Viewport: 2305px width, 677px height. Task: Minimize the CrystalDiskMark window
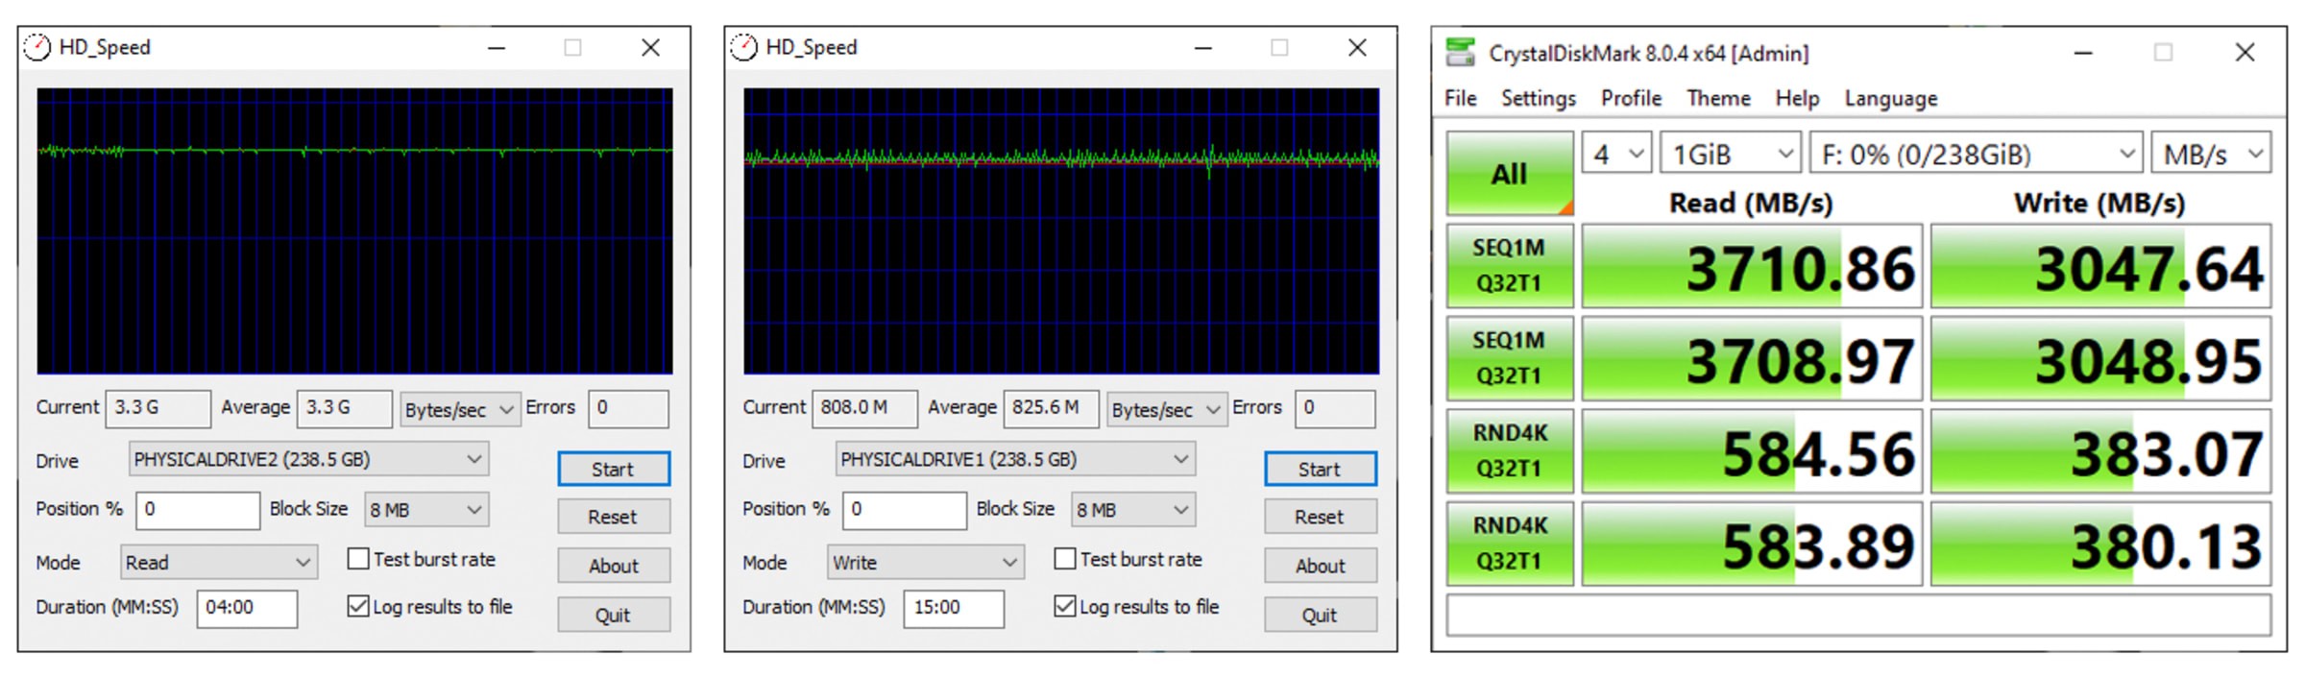pyautogui.click(x=2082, y=53)
